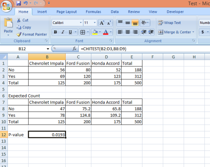
Task: Click Merge & Center
Action: [174, 32]
